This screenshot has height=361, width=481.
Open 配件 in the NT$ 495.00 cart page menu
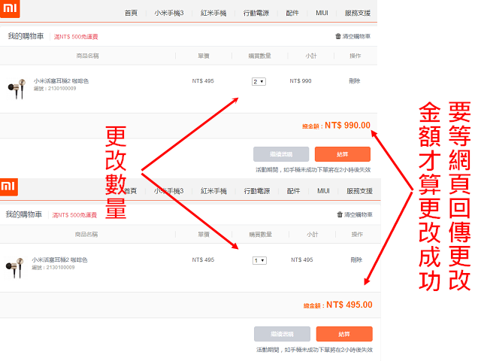click(293, 191)
